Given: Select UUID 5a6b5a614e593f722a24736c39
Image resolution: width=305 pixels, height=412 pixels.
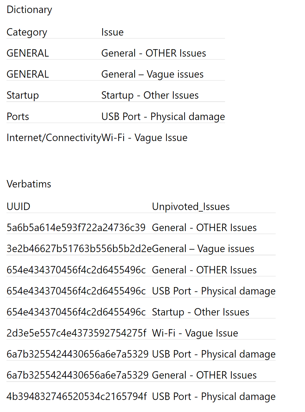Looking at the screenshot, I should tap(76, 228).
